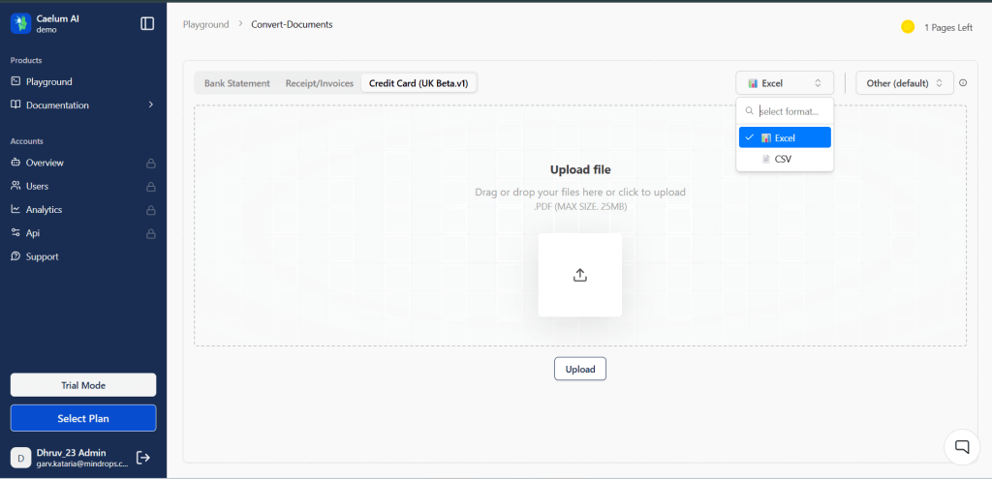This screenshot has width=992, height=479.
Task: Open the Documentation sidebar item
Action: point(83,105)
